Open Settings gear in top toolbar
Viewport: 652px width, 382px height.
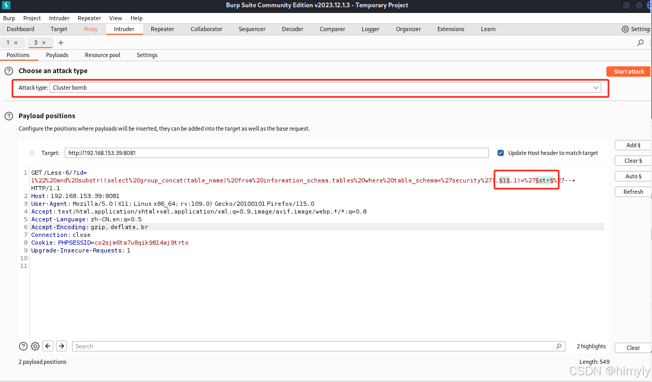click(x=625, y=29)
